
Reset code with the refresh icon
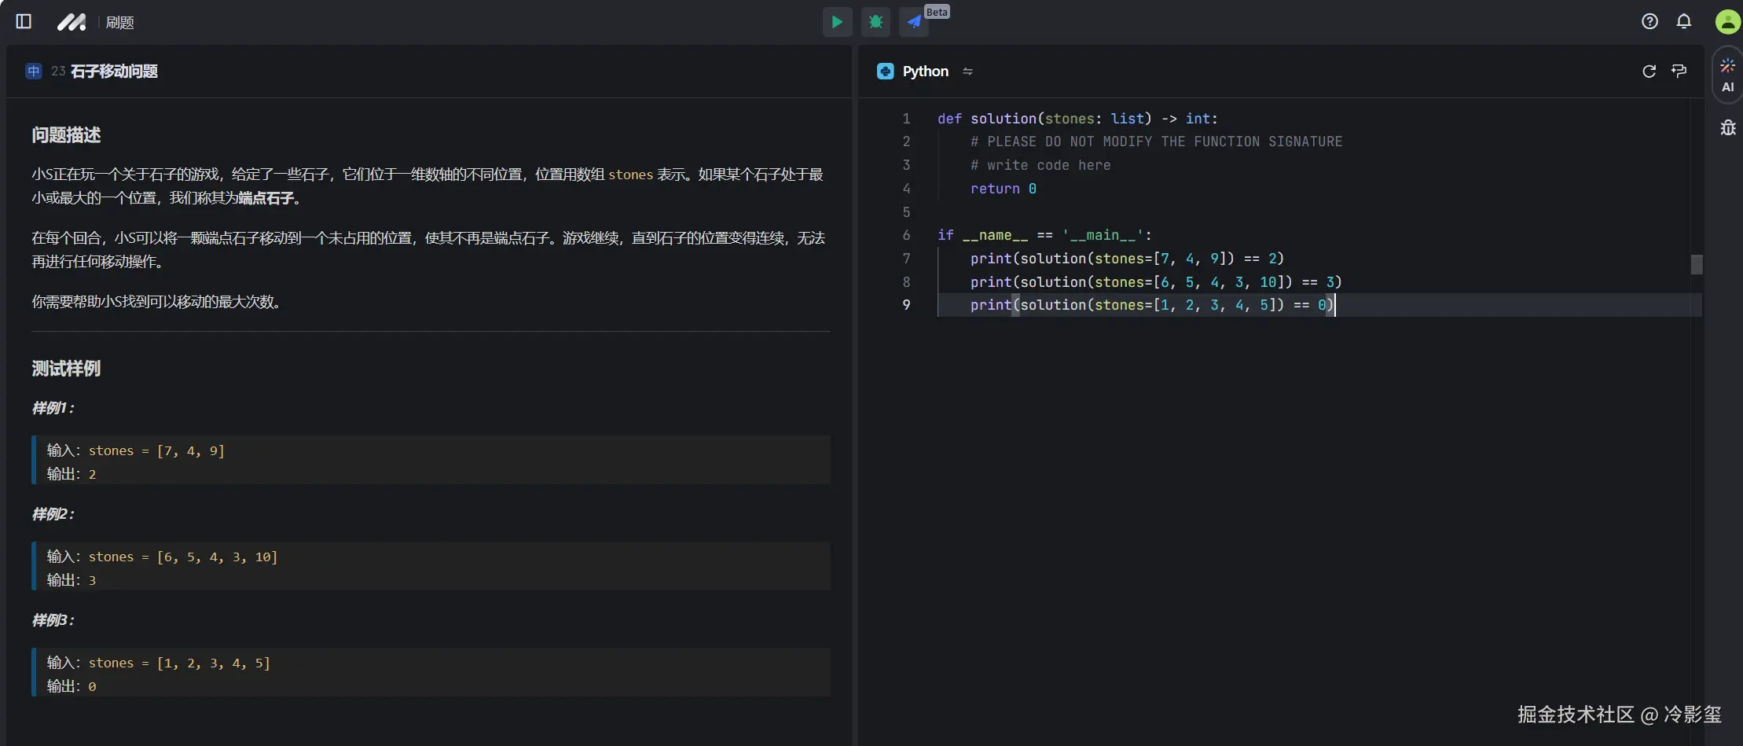(x=1649, y=72)
